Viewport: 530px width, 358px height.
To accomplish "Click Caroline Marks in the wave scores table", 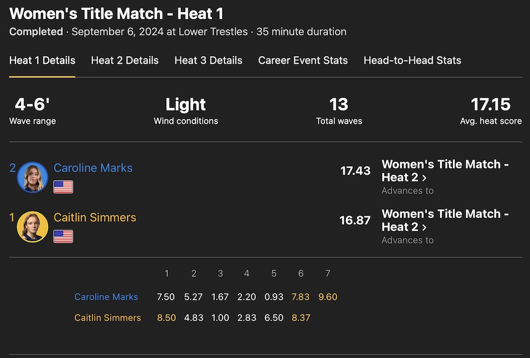I will click(x=106, y=297).
